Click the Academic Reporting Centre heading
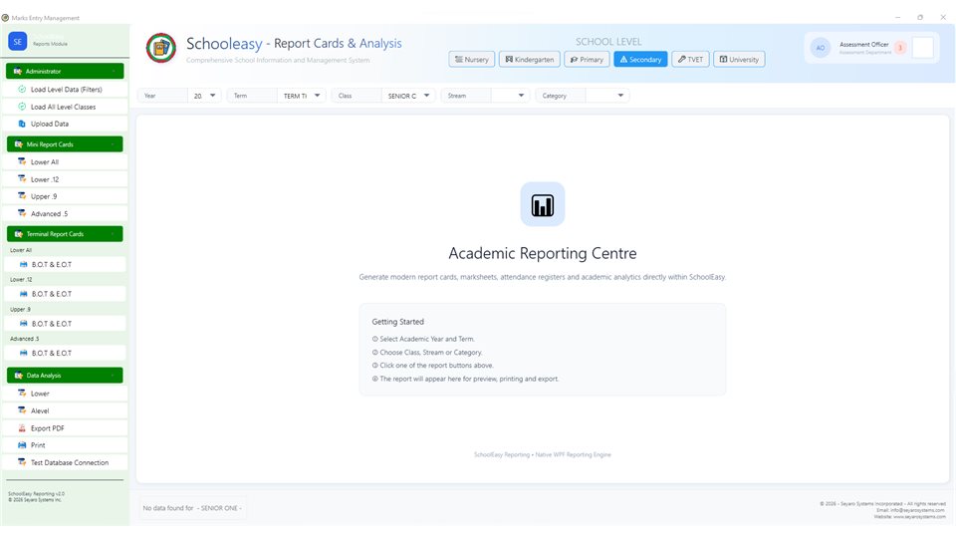The image size is (956, 538). pos(543,253)
